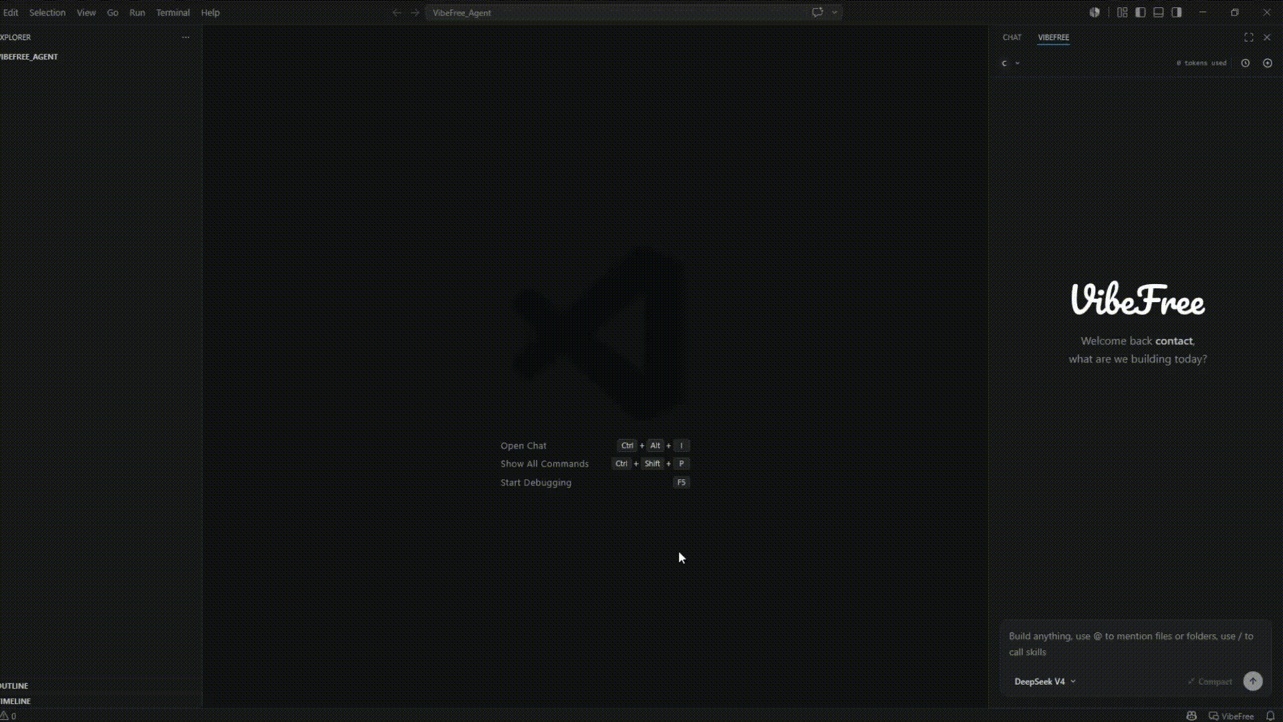The image size is (1283, 722).
Task: Close the VibeFree side panel
Action: point(1267,37)
